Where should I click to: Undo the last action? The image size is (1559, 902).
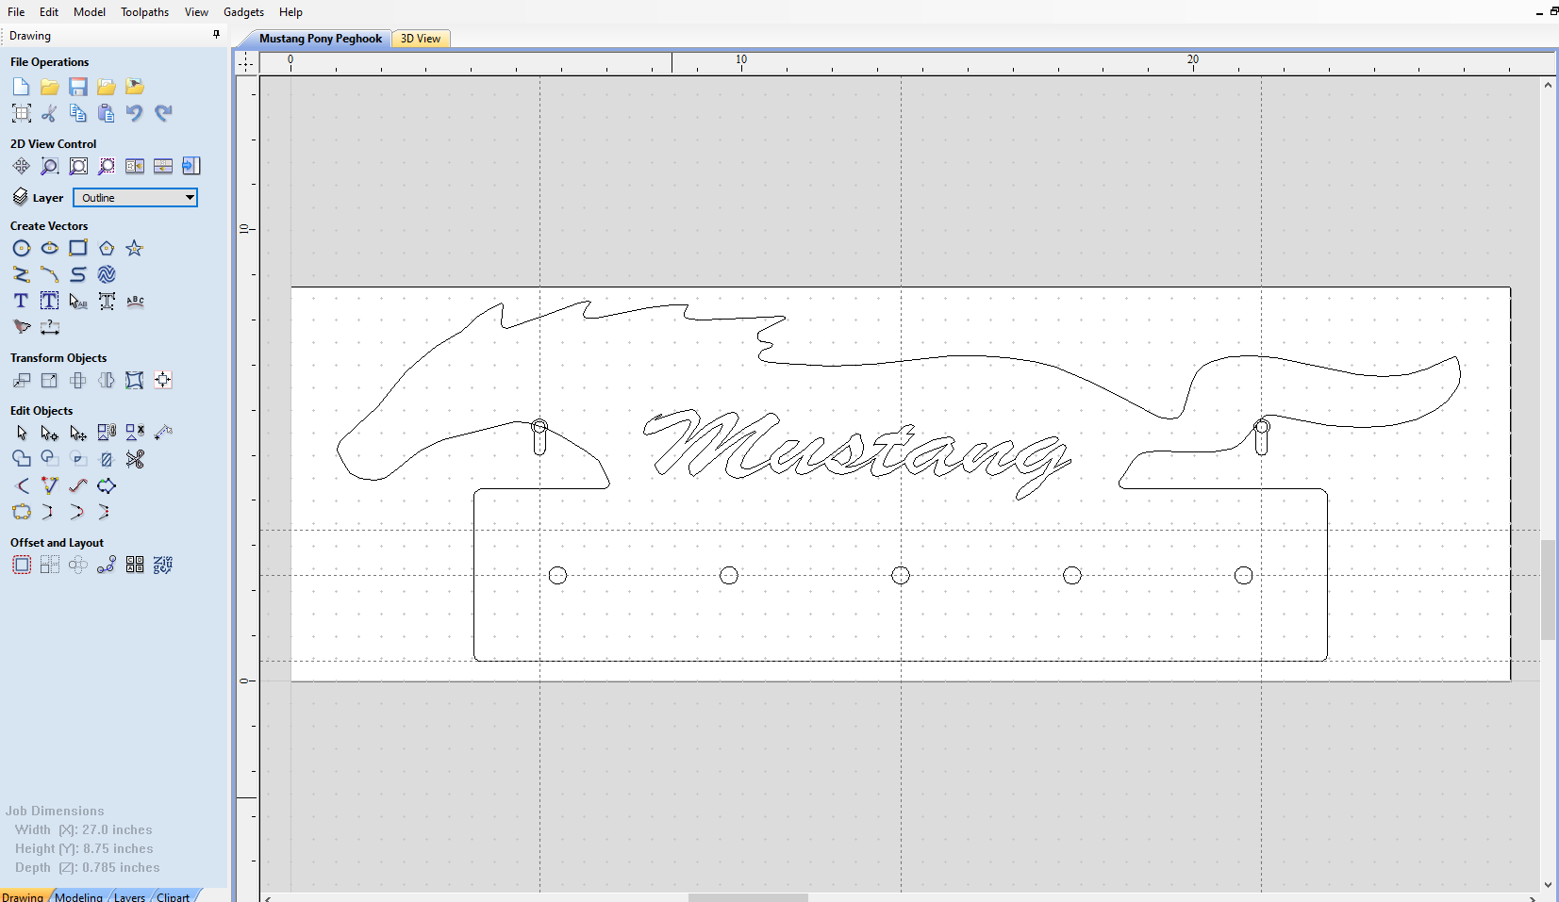tap(135, 113)
